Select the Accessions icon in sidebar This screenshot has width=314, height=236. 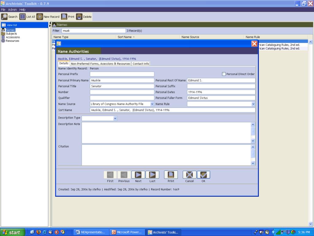[3, 37]
